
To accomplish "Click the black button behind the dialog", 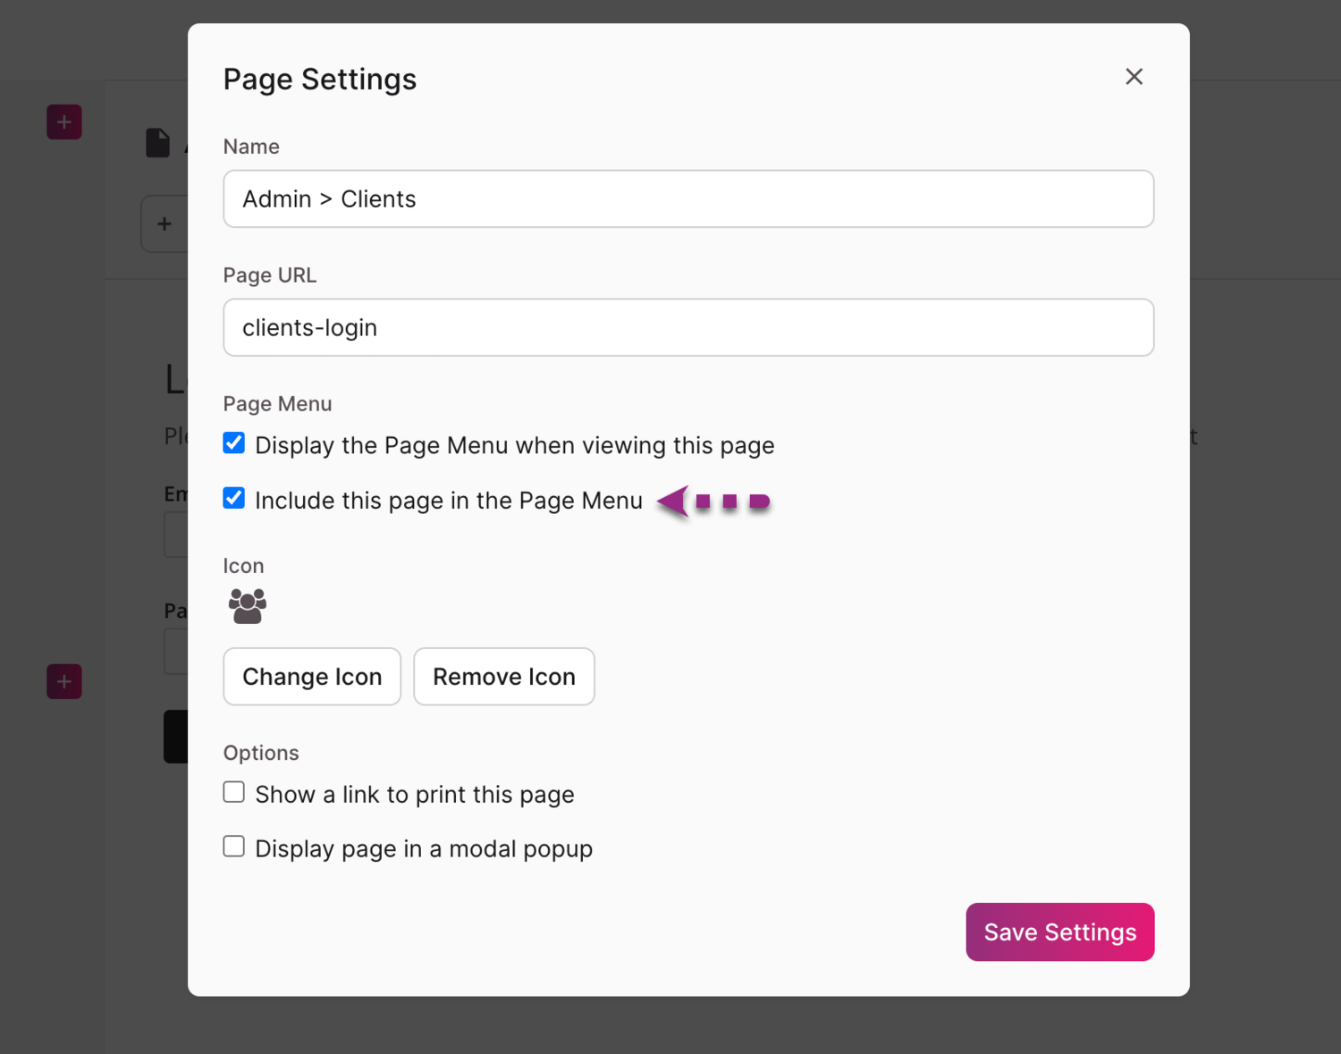I will (175, 737).
